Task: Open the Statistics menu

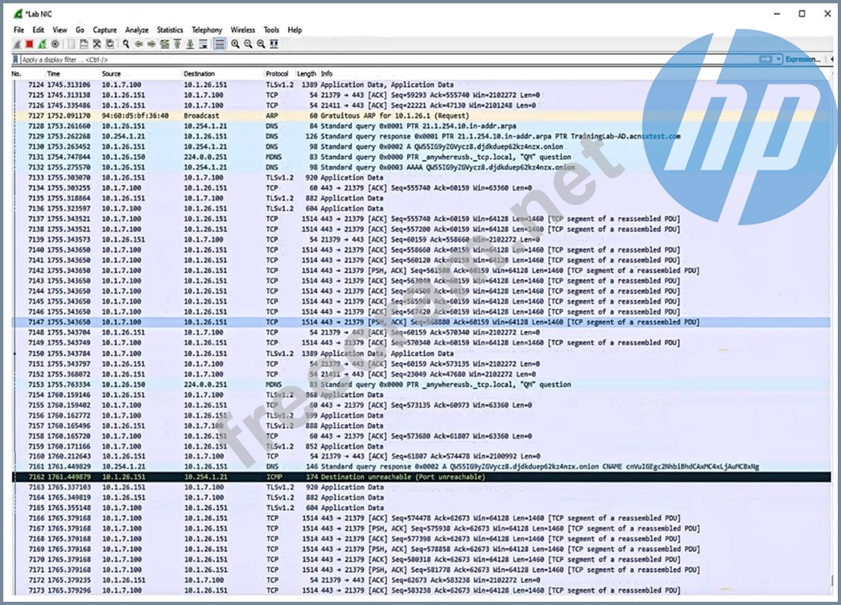Action: click(170, 30)
